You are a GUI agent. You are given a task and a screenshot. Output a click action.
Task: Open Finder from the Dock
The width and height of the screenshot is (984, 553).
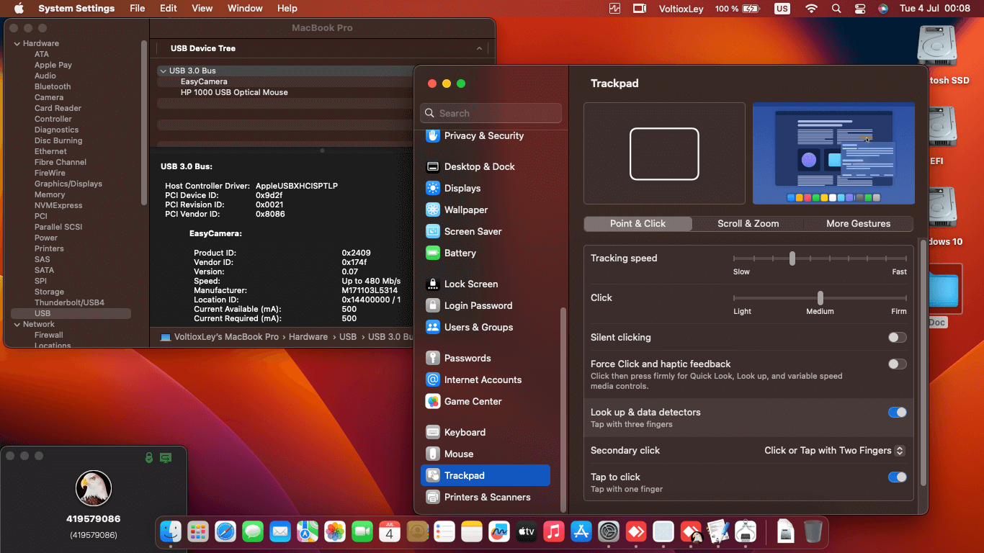171,532
